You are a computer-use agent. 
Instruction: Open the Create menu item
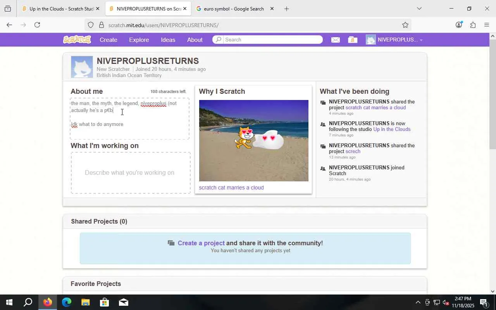tap(108, 40)
